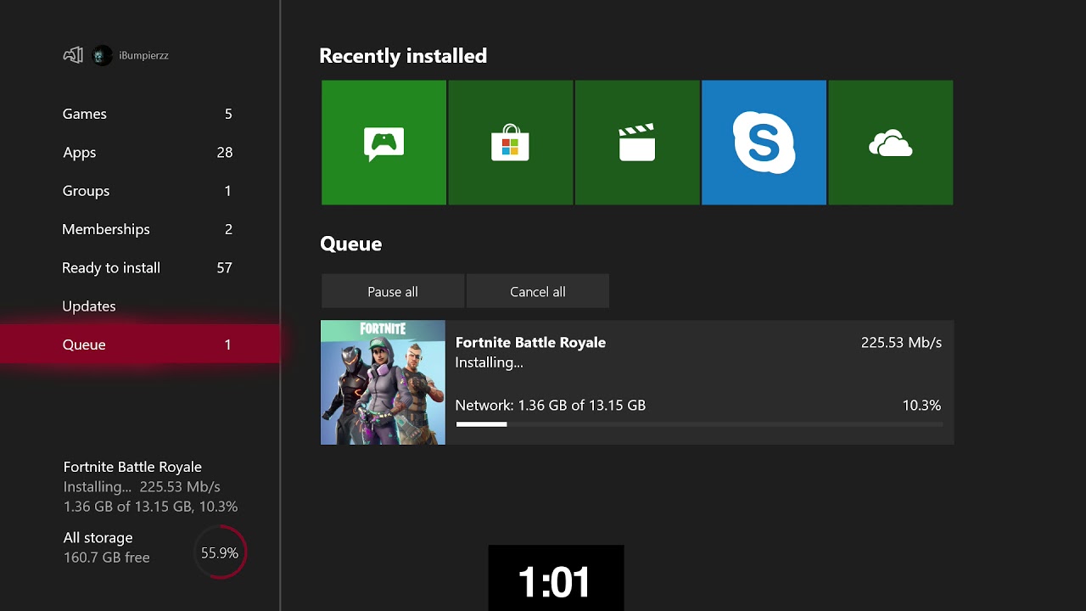Click the 10.3% value in queue row
Screen dimensions: 1086x611
[x=922, y=406]
